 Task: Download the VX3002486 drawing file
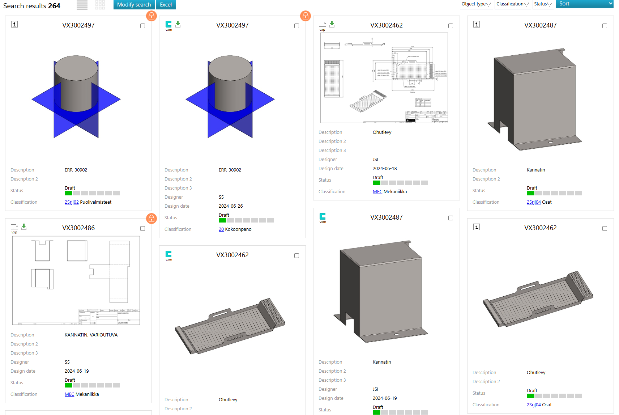[x=24, y=227]
